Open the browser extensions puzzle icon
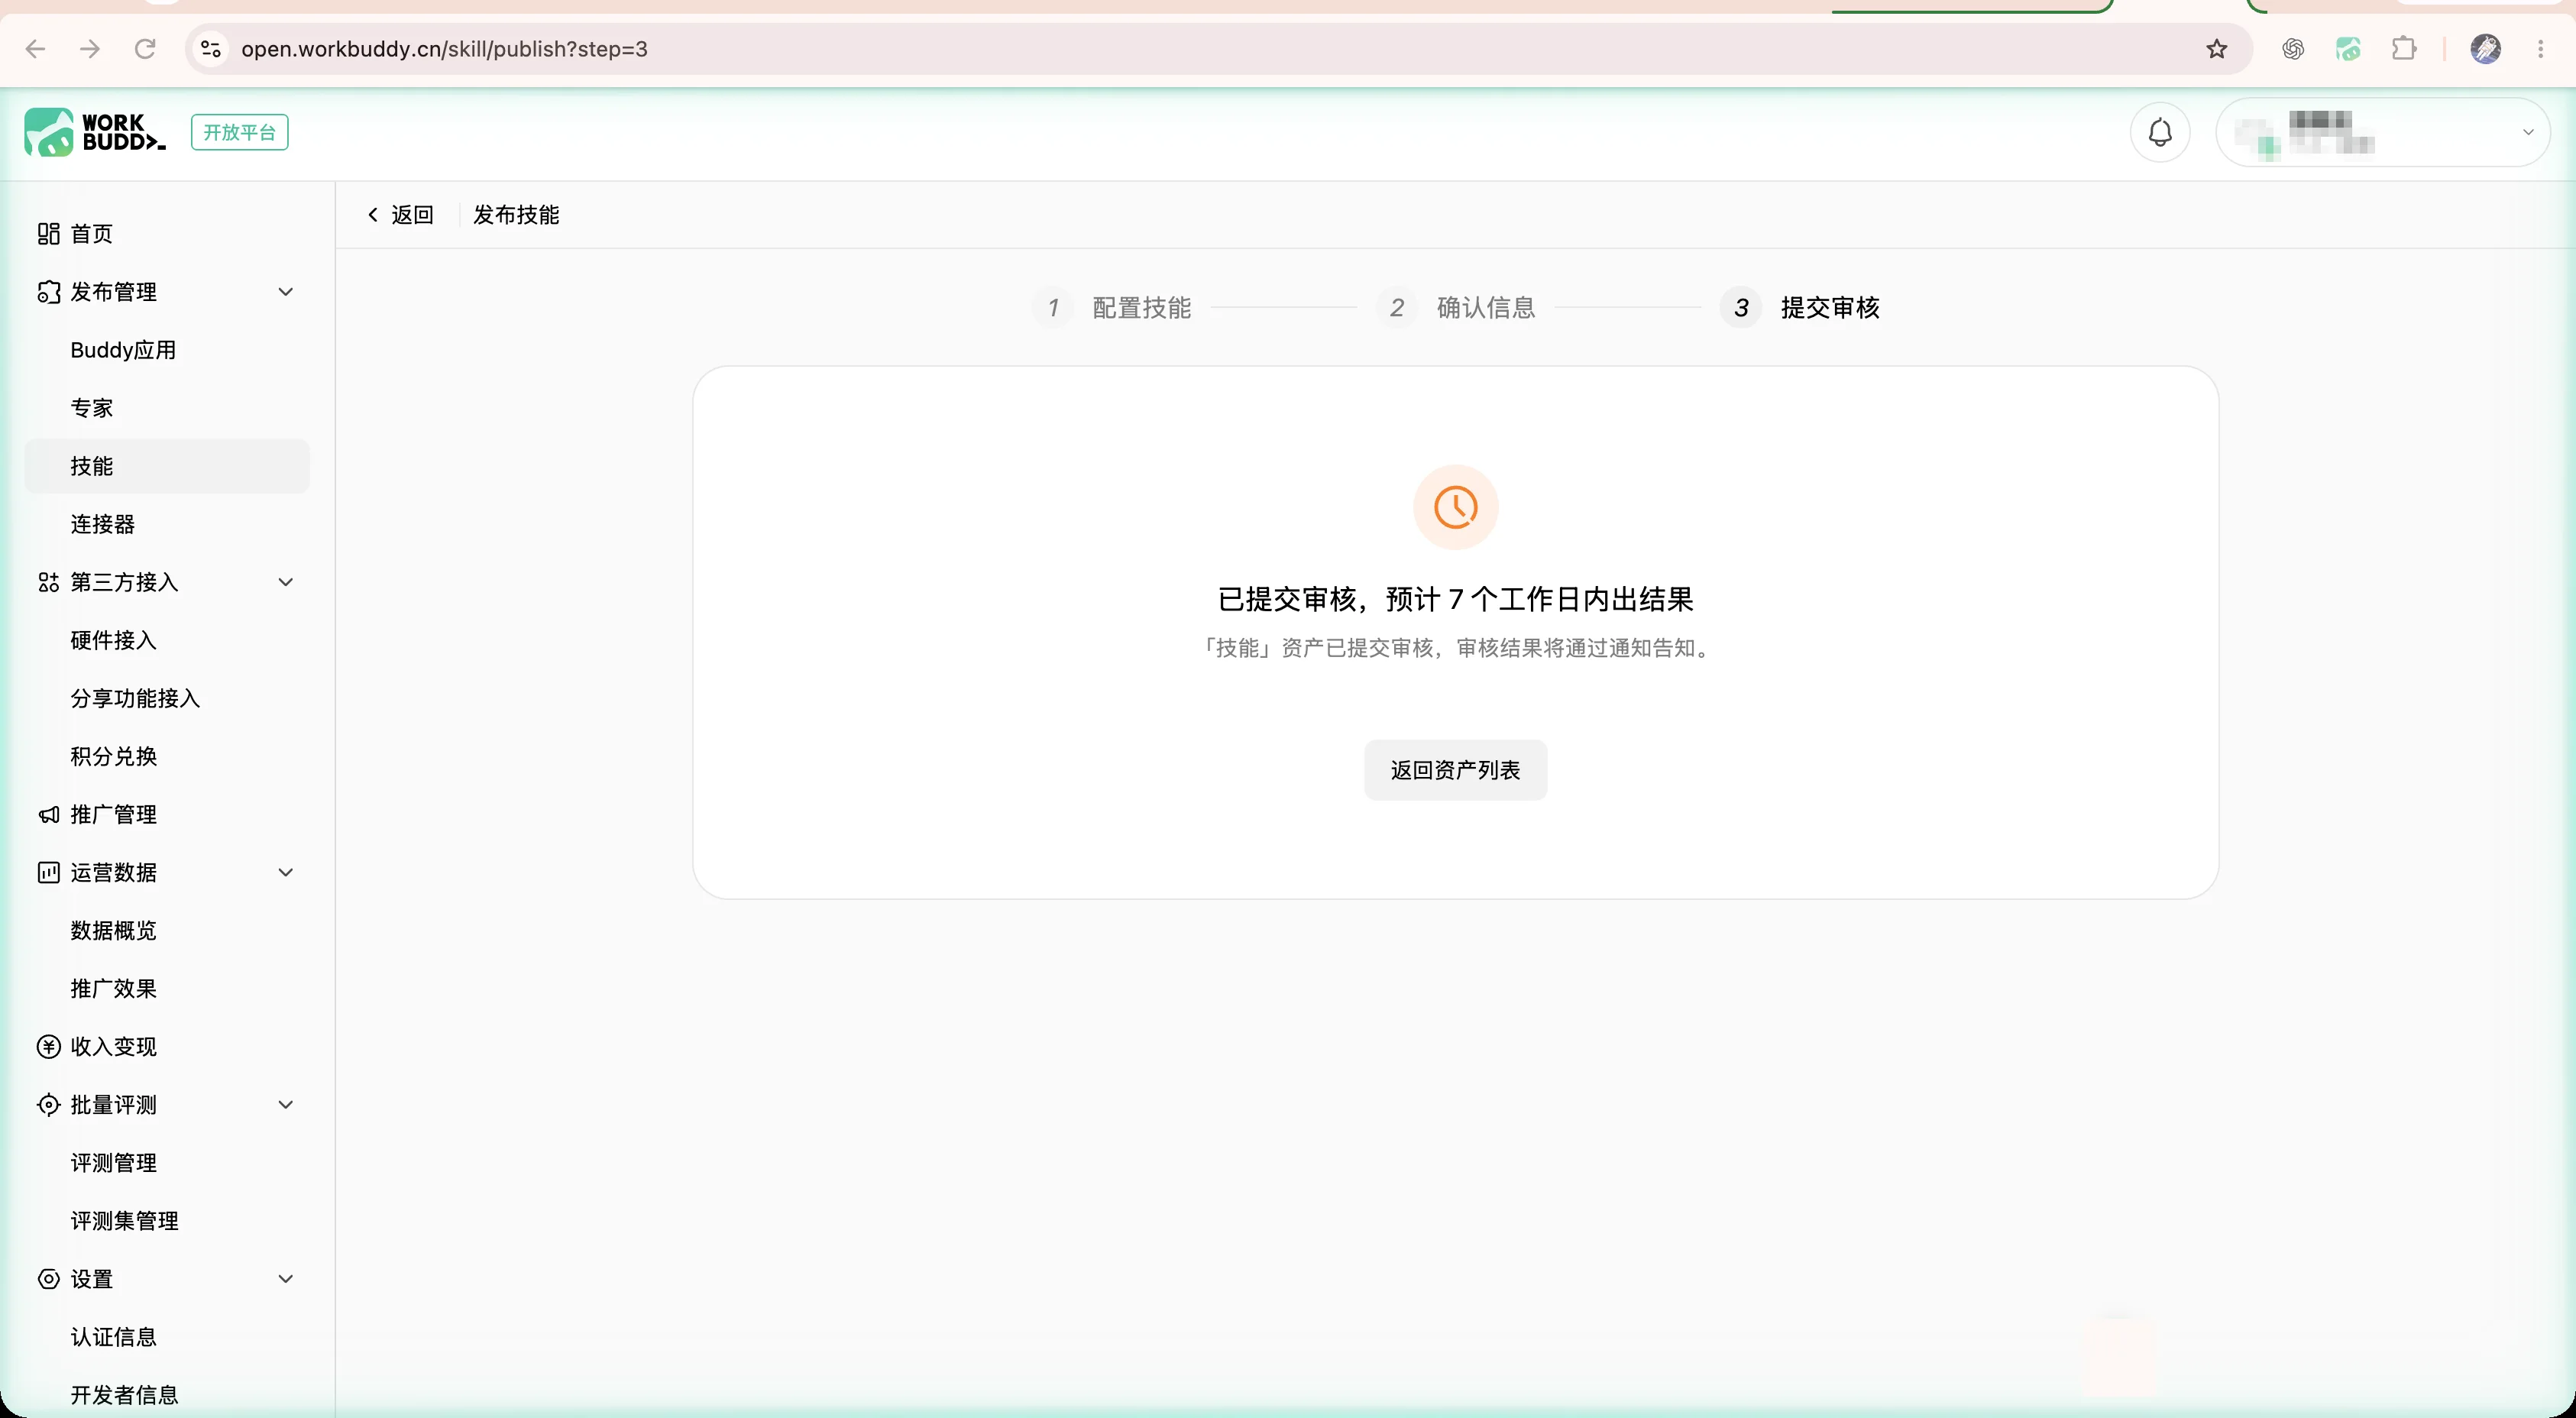 click(2404, 48)
